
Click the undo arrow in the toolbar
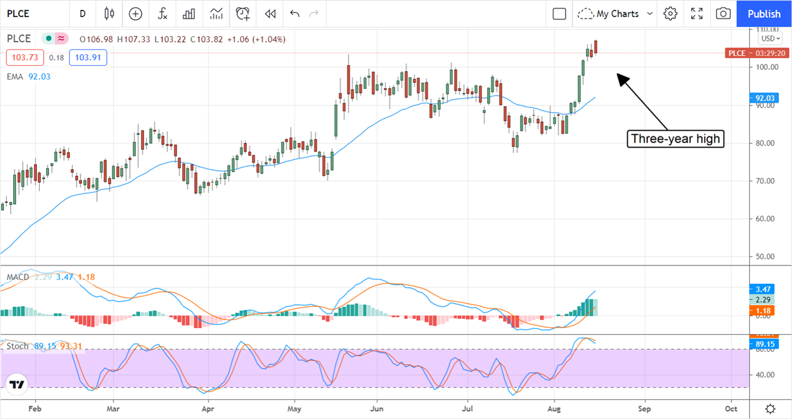pos(294,13)
